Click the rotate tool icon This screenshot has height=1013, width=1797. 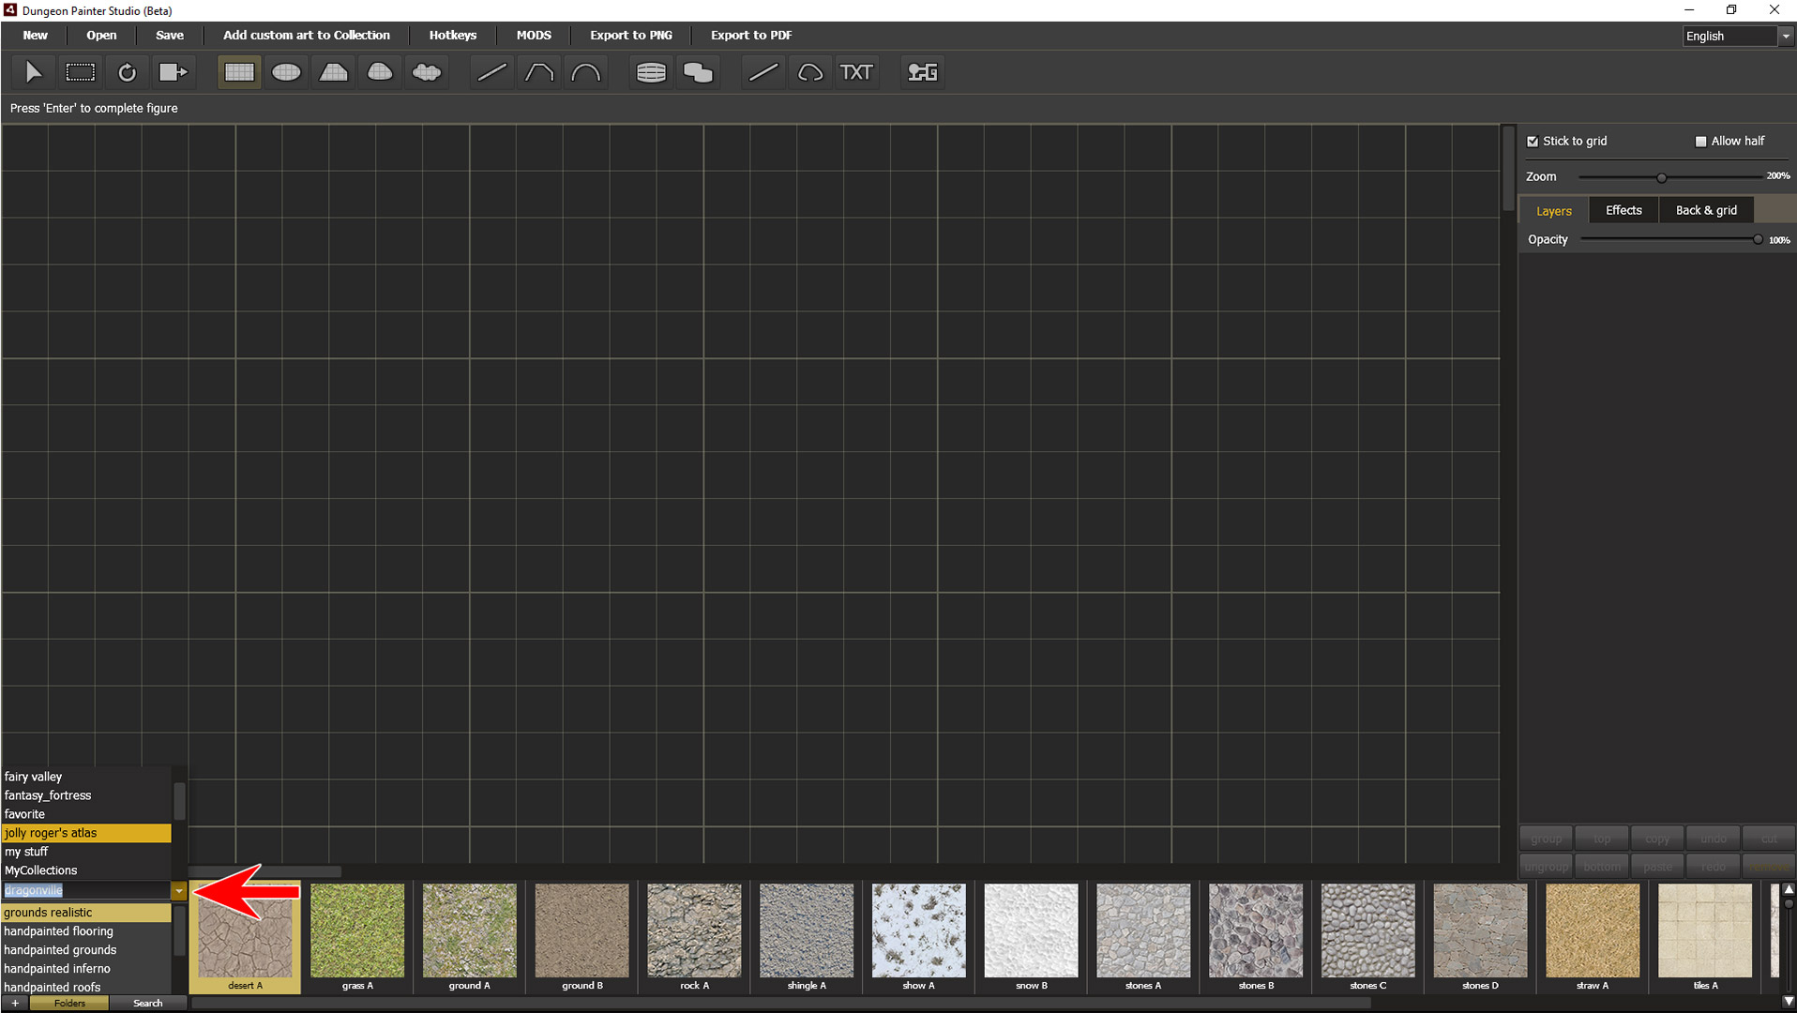click(x=128, y=72)
